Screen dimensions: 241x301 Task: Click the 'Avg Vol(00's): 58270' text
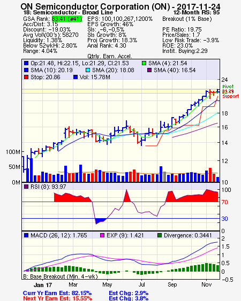pos(50,35)
